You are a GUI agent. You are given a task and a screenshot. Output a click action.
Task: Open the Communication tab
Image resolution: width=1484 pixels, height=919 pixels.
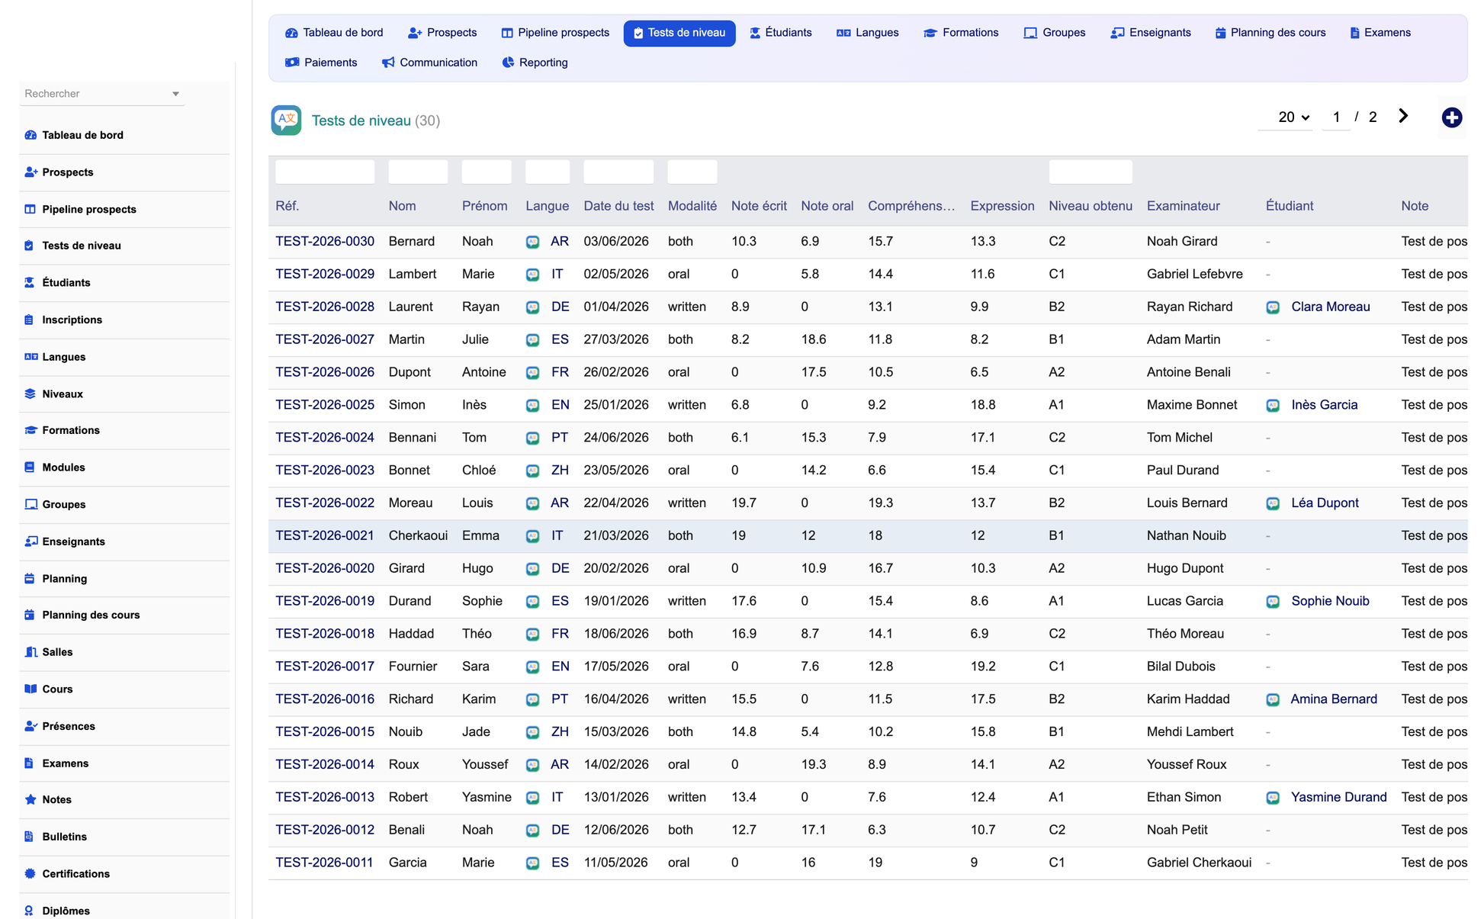coord(430,63)
